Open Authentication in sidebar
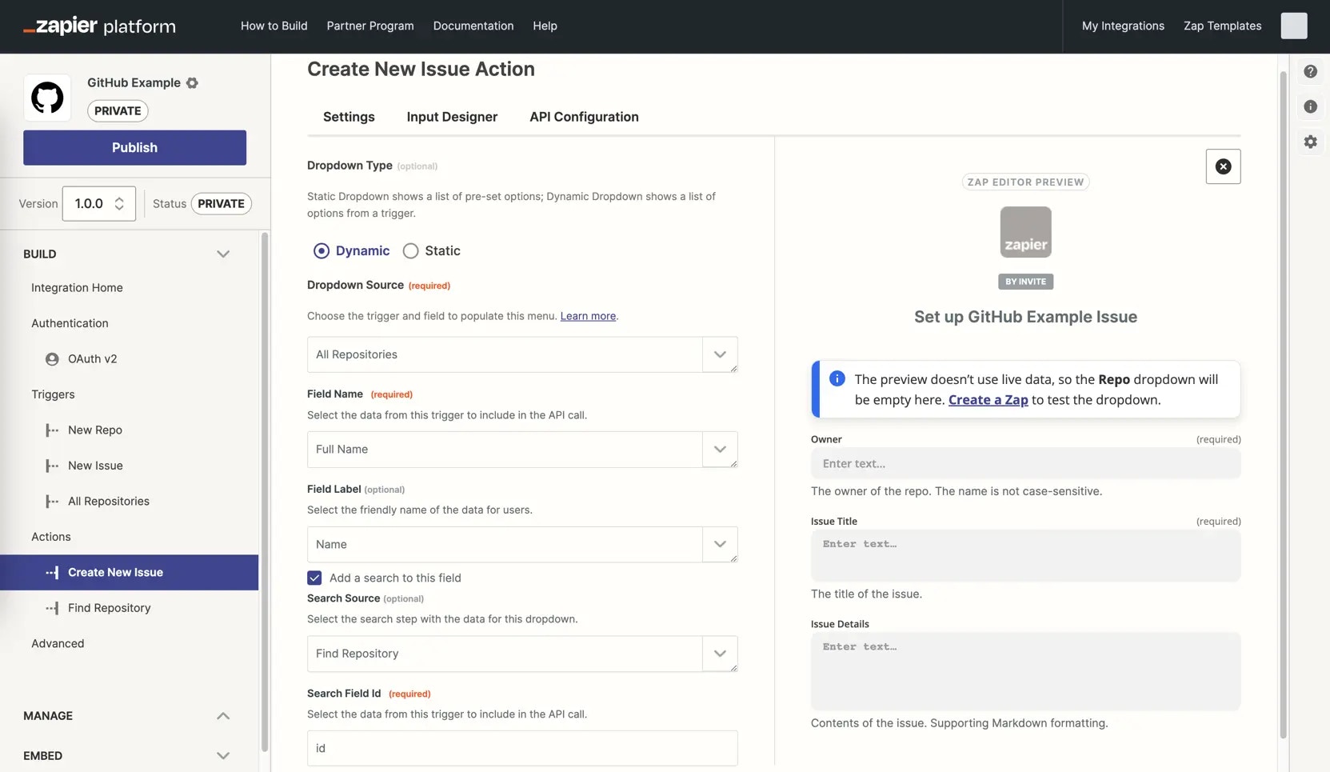This screenshot has width=1330, height=772. point(70,323)
